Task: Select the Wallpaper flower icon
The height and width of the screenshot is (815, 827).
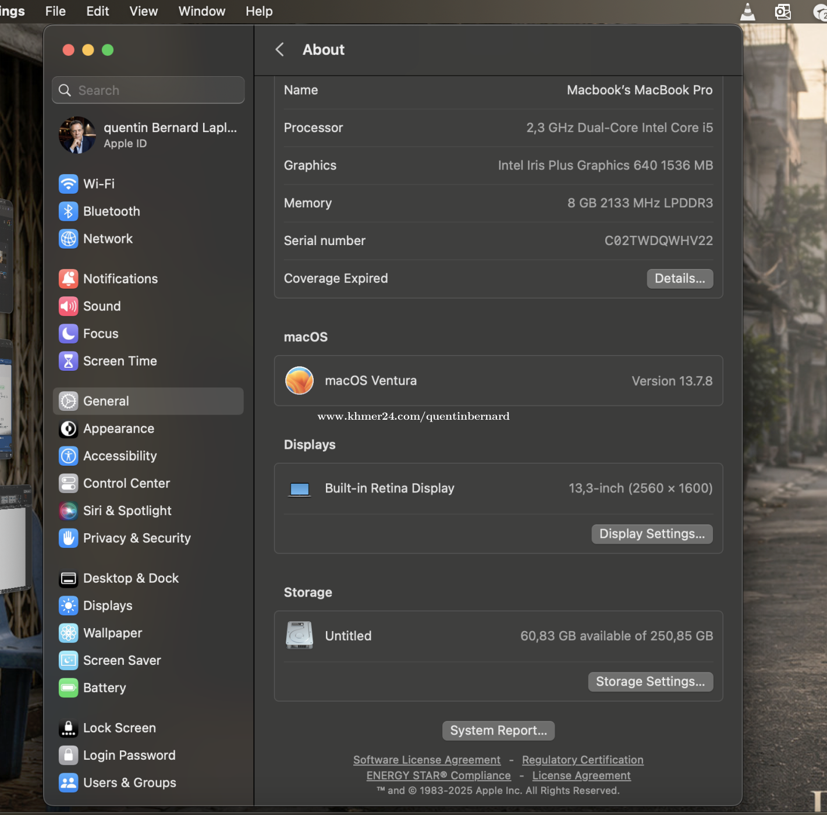Action: [x=69, y=633]
